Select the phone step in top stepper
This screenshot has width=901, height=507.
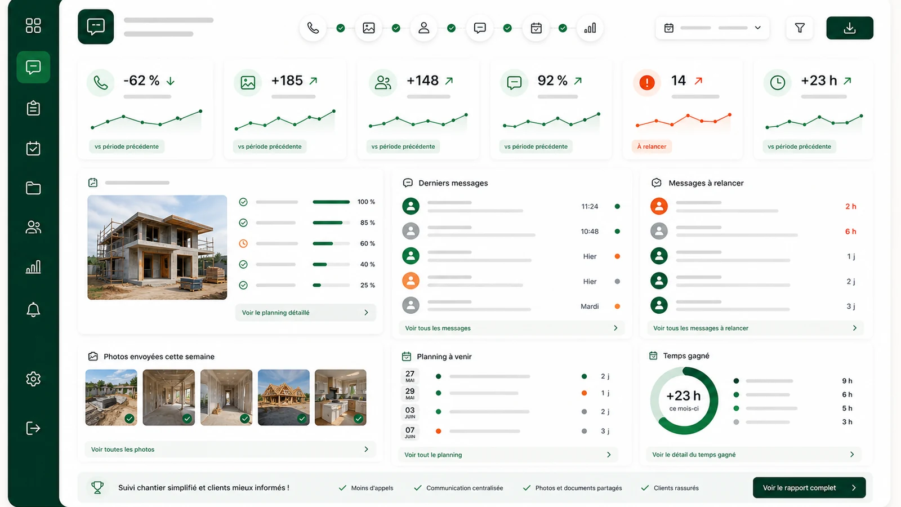pyautogui.click(x=313, y=28)
